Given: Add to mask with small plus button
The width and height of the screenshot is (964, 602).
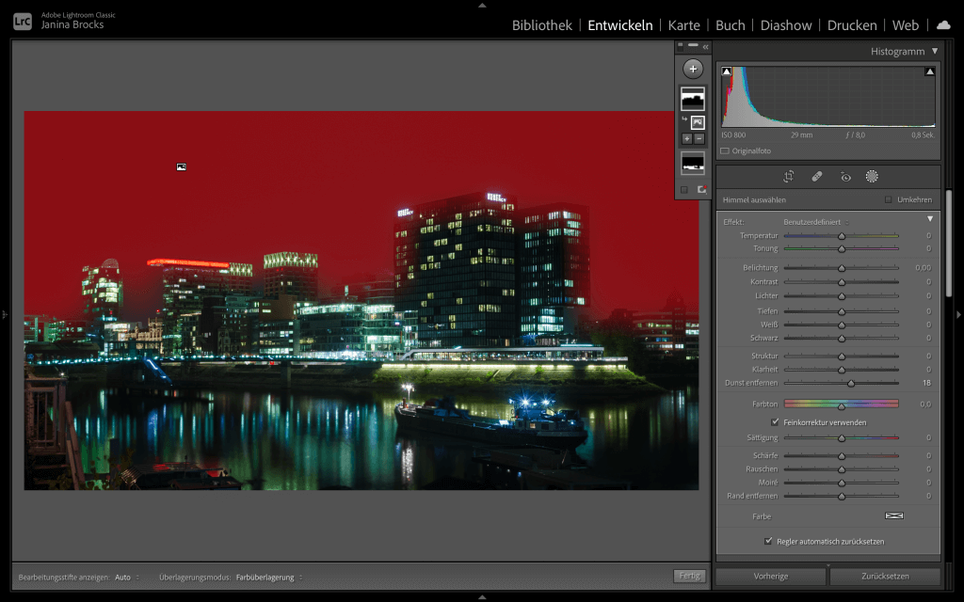Looking at the screenshot, I should point(686,139).
